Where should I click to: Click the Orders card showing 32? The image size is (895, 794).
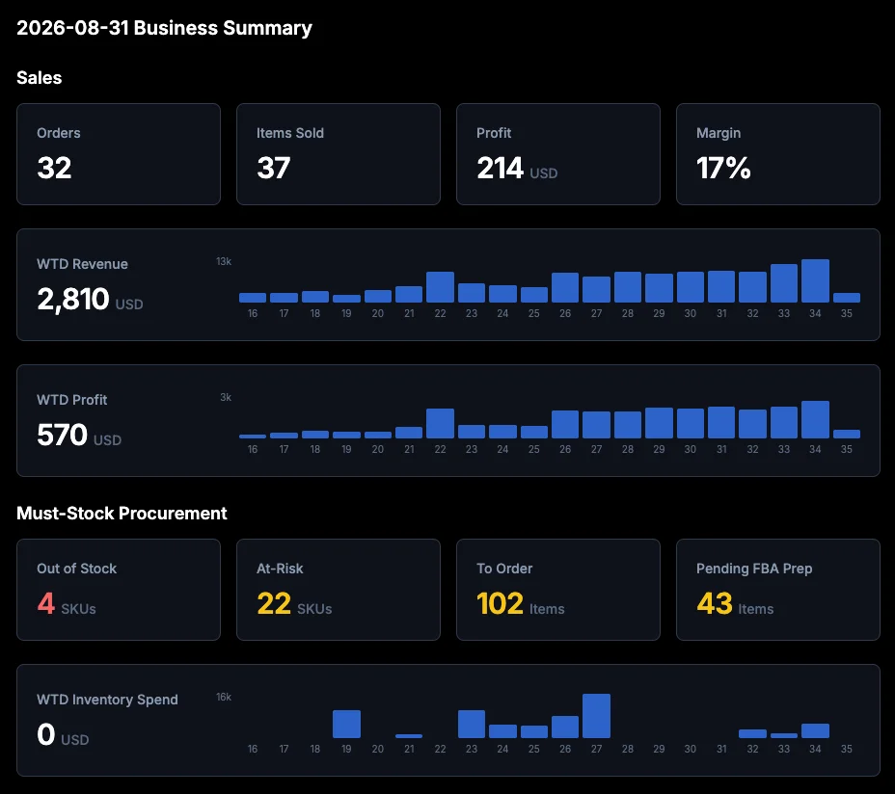click(x=119, y=154)
